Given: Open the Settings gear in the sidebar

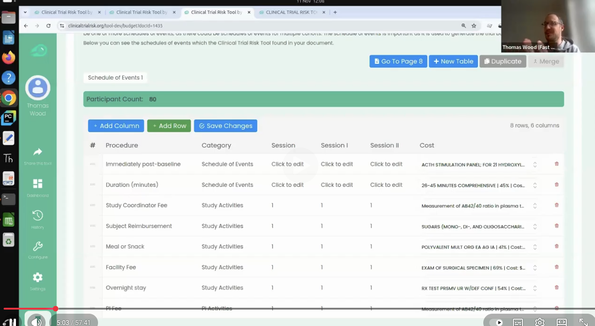Looking at the screenshot, I should tap(37, 277).
